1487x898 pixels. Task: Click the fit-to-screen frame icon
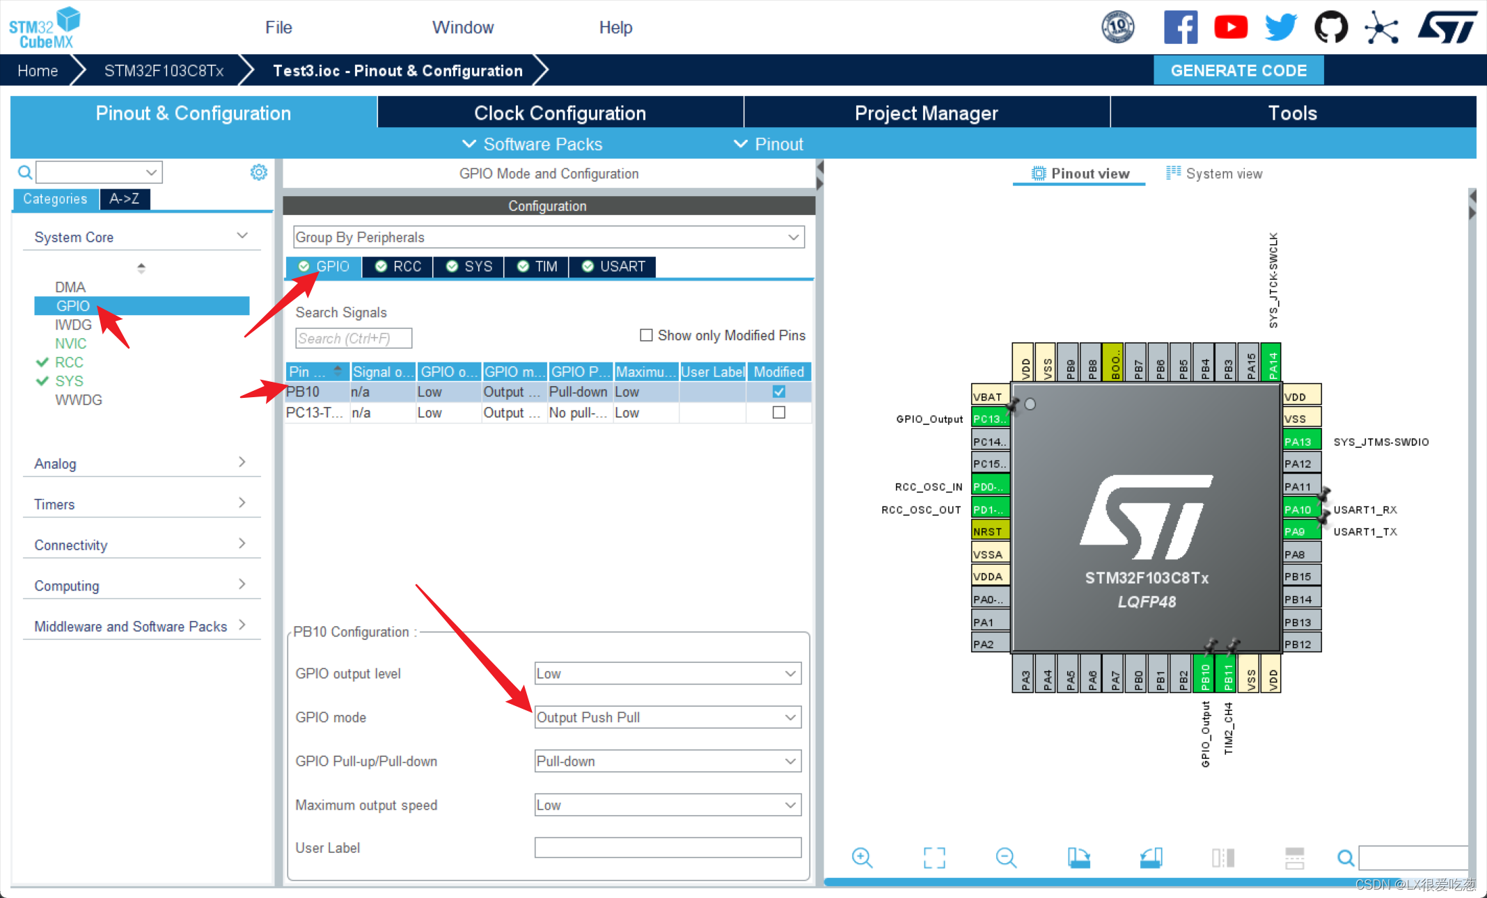[x=935, y=861]
